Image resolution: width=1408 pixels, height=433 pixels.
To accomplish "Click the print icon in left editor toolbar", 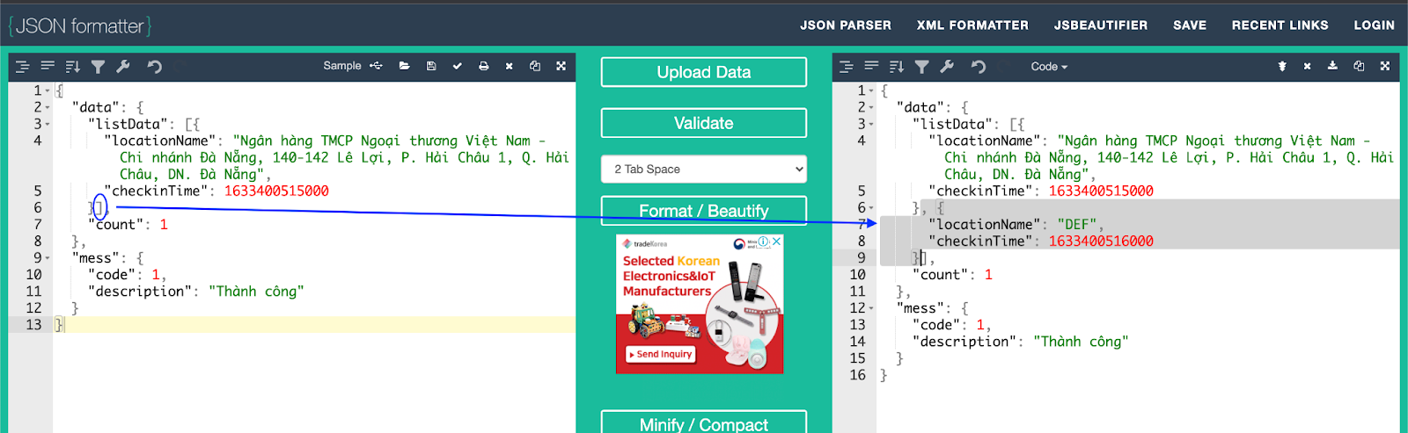I will click(483, 66).
